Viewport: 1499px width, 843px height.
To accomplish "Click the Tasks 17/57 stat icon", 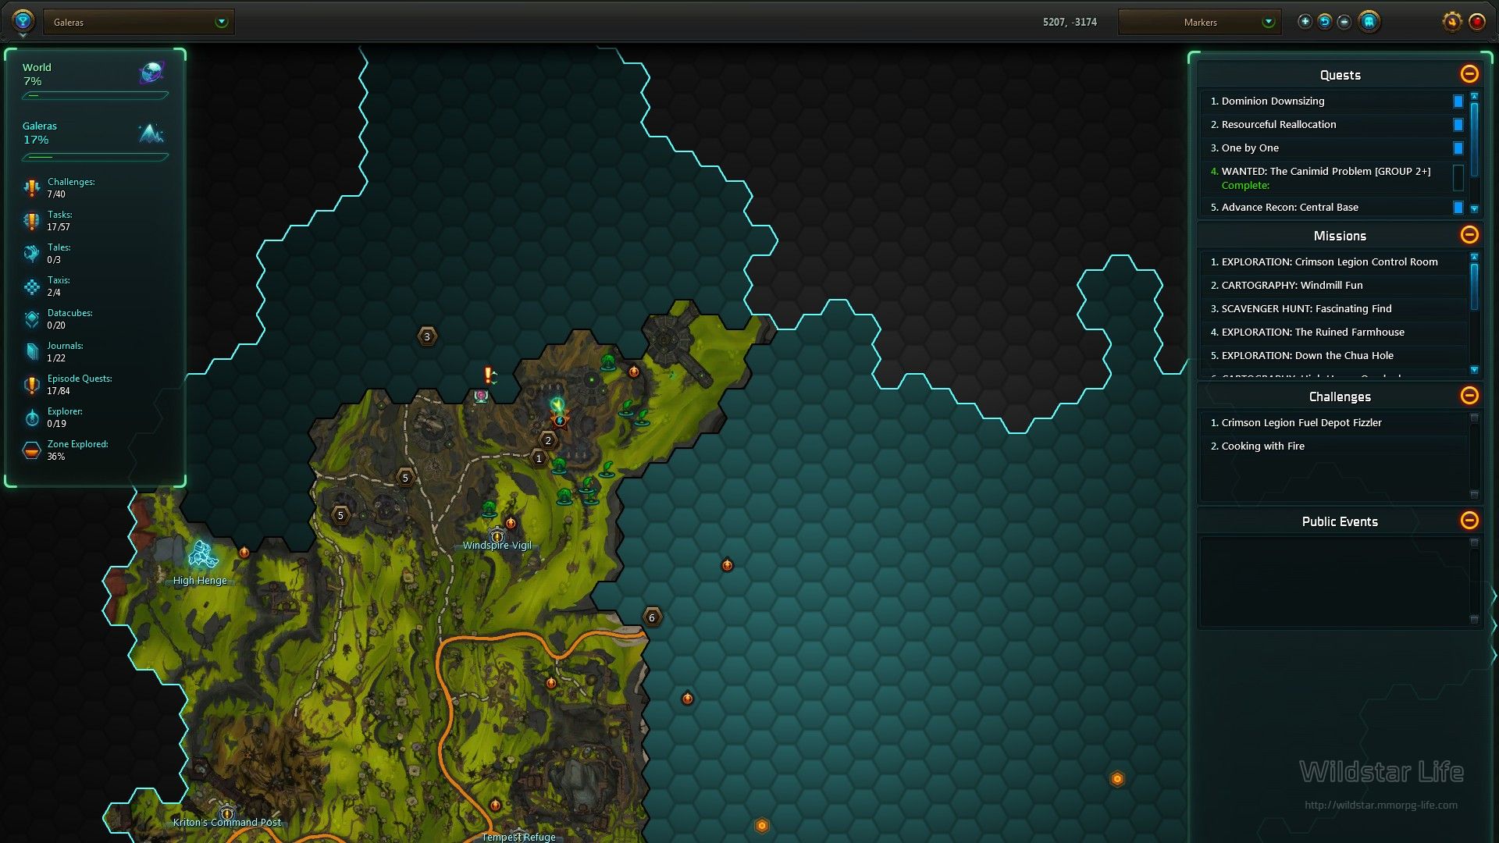I will coord(31,221).
